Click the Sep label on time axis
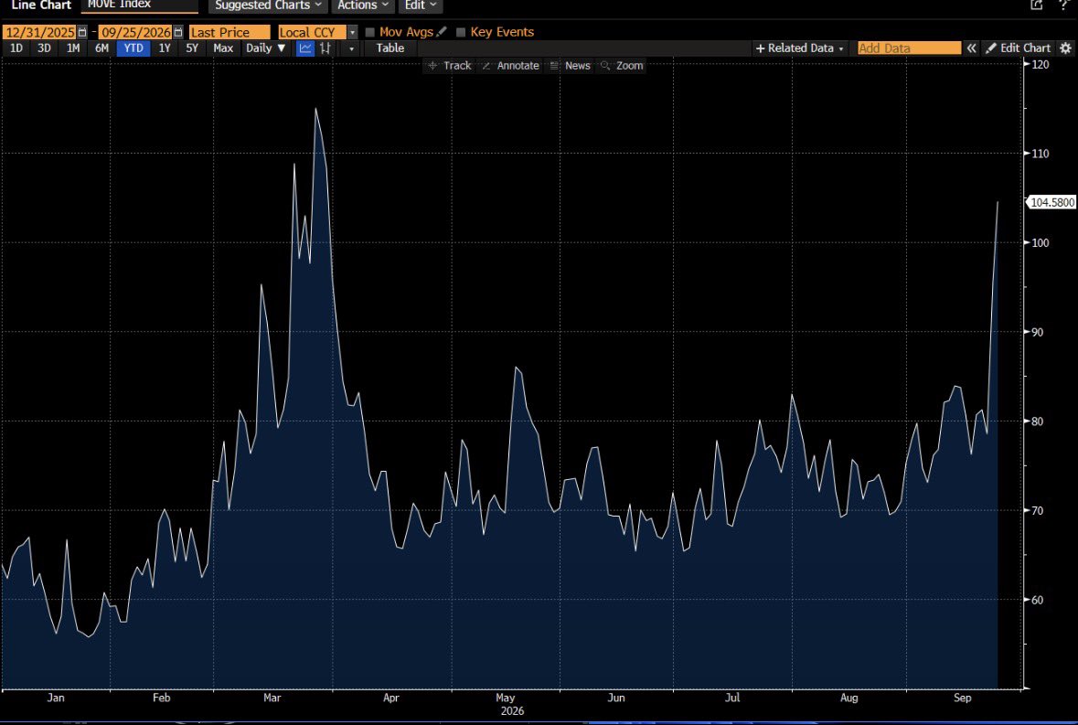 click(963, 698)
